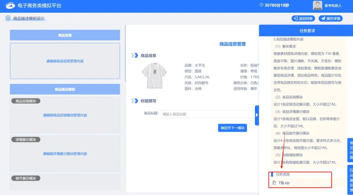Select the 商品描述模板 header bar
This screenshot has width=353, height=195.
[65, 89]
